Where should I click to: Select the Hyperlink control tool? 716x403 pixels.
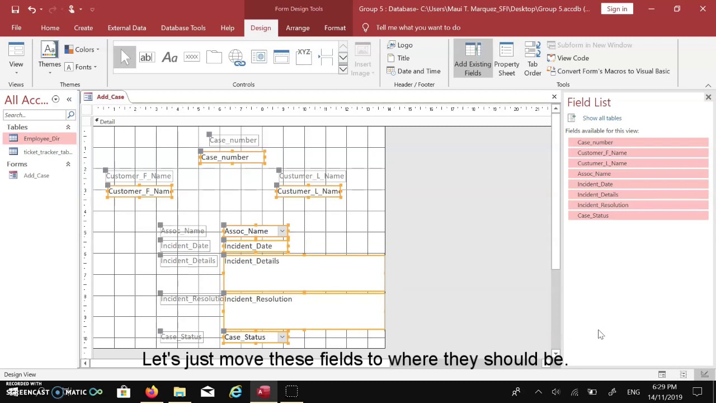(236, 57)
